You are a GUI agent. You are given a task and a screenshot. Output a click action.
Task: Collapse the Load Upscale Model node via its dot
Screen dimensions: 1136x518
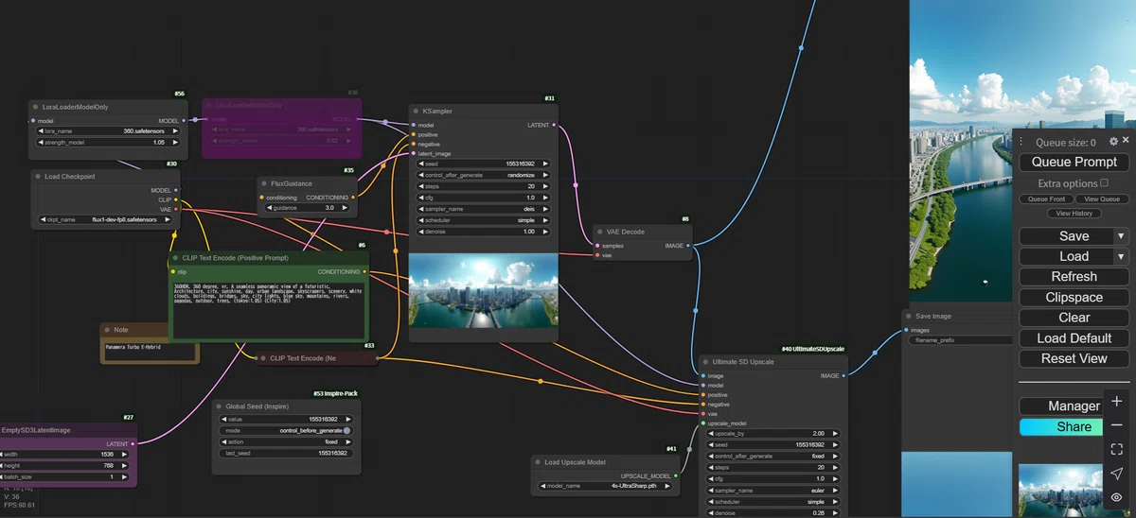[x=538, y=462]
